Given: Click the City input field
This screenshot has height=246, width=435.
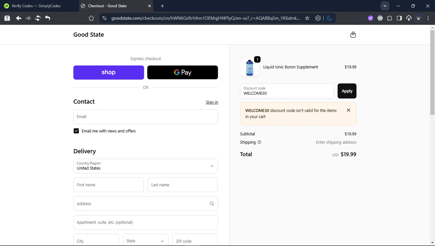Looking at the screenshot, I should pyautogui.click(x=96, y=241).
